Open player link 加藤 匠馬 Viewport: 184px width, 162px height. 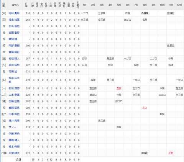[x=14, y=101]
